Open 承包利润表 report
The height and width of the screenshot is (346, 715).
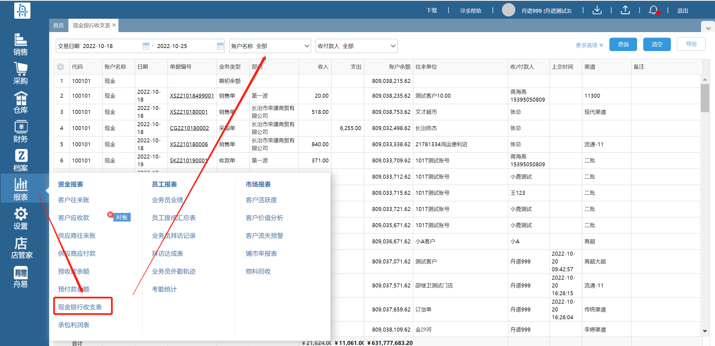point(74,325)
